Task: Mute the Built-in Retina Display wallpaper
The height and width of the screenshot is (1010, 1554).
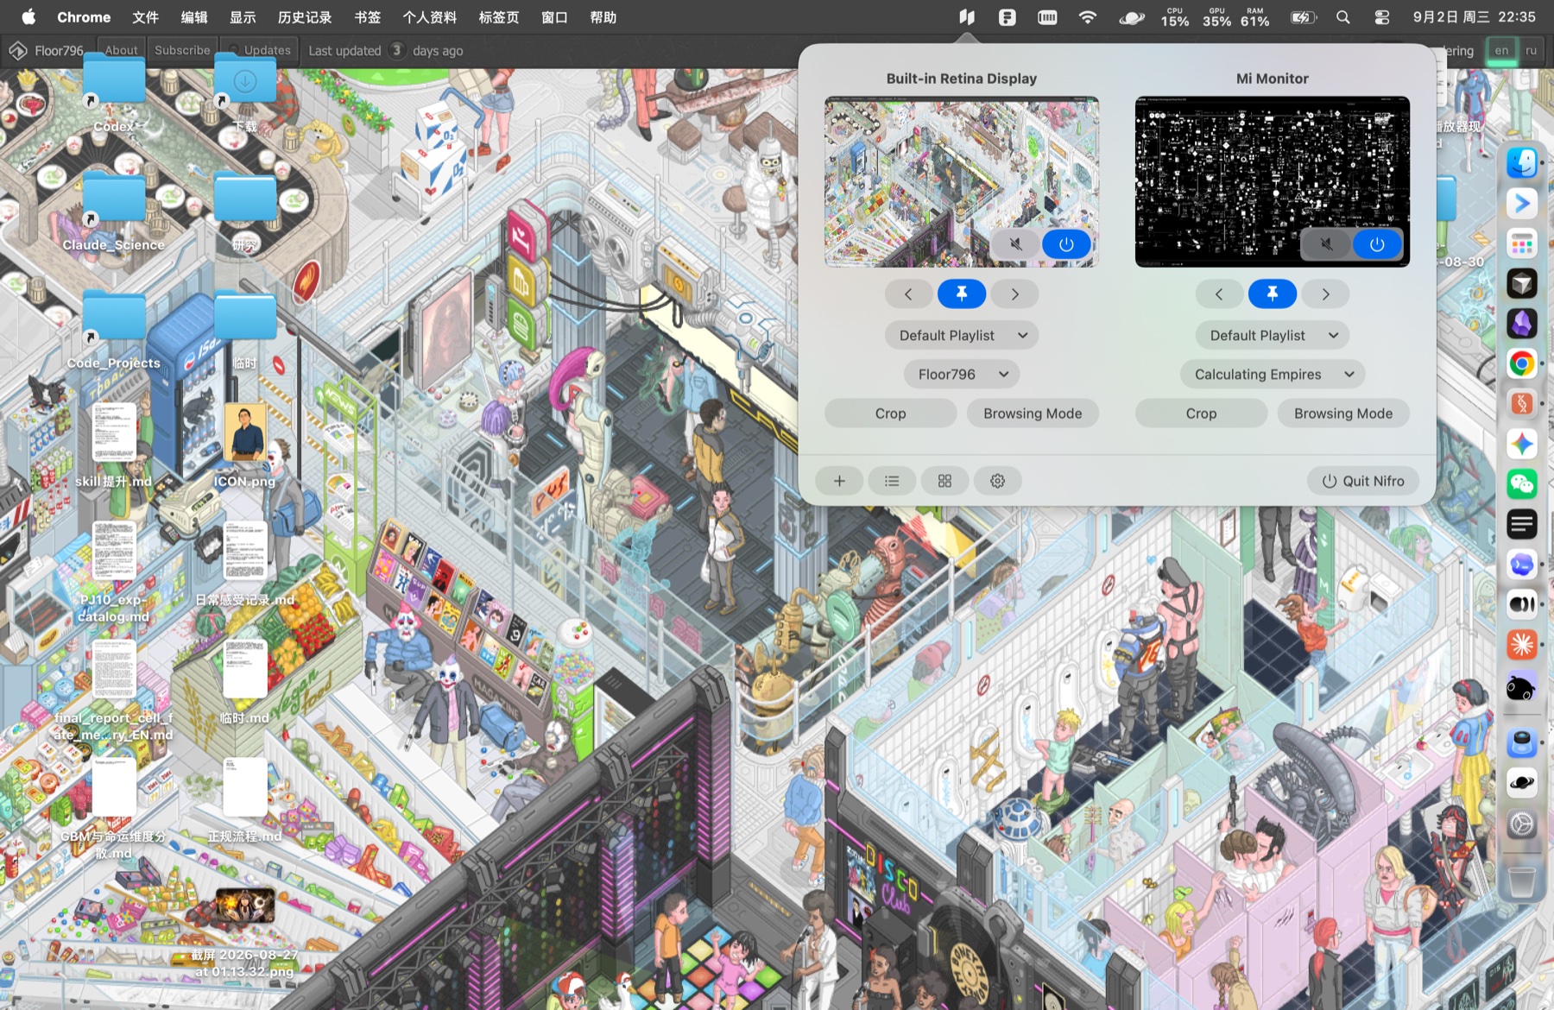Action: pyautogui.click(x=1016, y=244)
